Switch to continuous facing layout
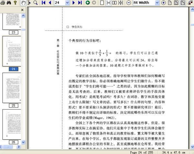Viewport: 194px width, 154px height. click(x=121, y=3)
